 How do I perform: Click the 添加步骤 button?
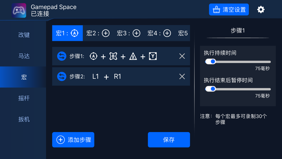coord(73,140)
